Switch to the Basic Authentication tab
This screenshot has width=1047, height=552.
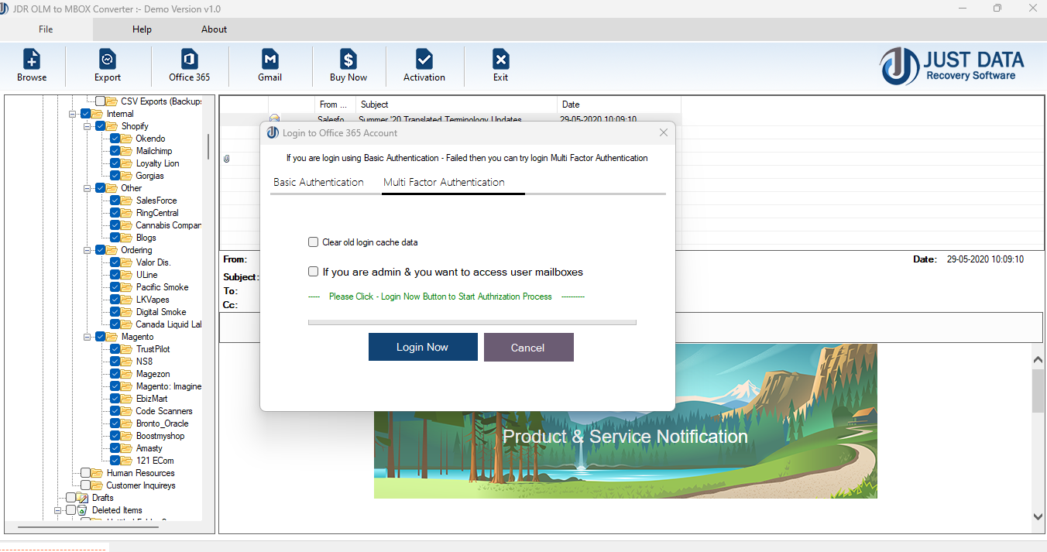pyautogui.click(x=318, y=182)
